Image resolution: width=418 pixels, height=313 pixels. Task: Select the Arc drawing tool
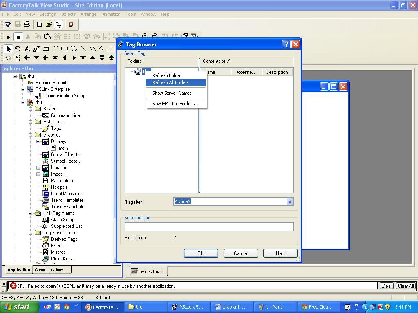pos(55,49)
